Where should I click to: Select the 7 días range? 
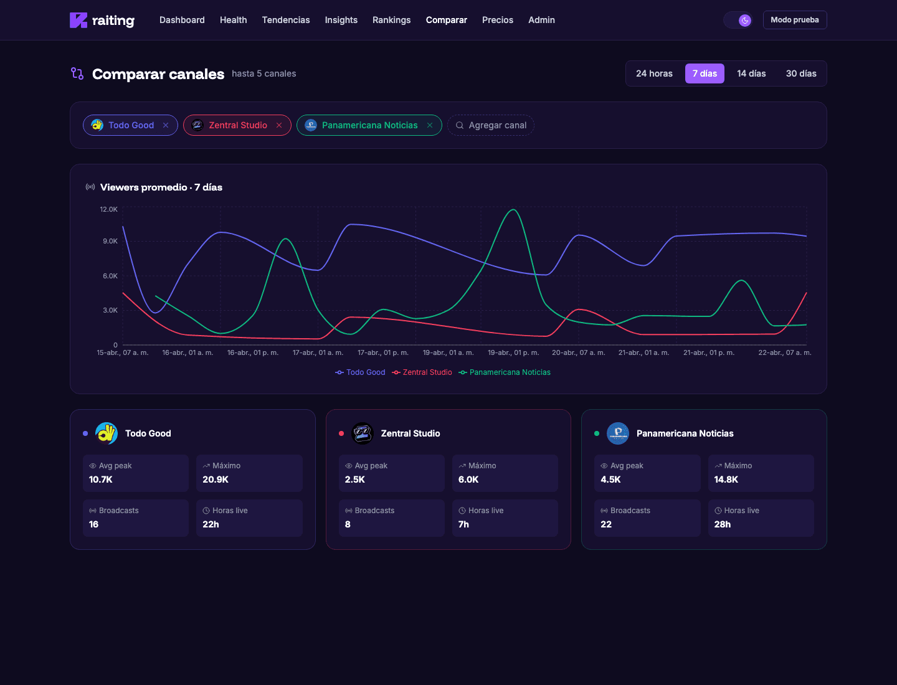click(705, 73)
